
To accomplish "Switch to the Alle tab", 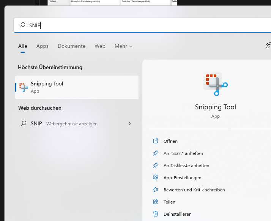I will tap(23, 46).
